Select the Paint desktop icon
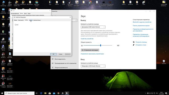Viewport: 169px width, 95px height. click(144, 3)
